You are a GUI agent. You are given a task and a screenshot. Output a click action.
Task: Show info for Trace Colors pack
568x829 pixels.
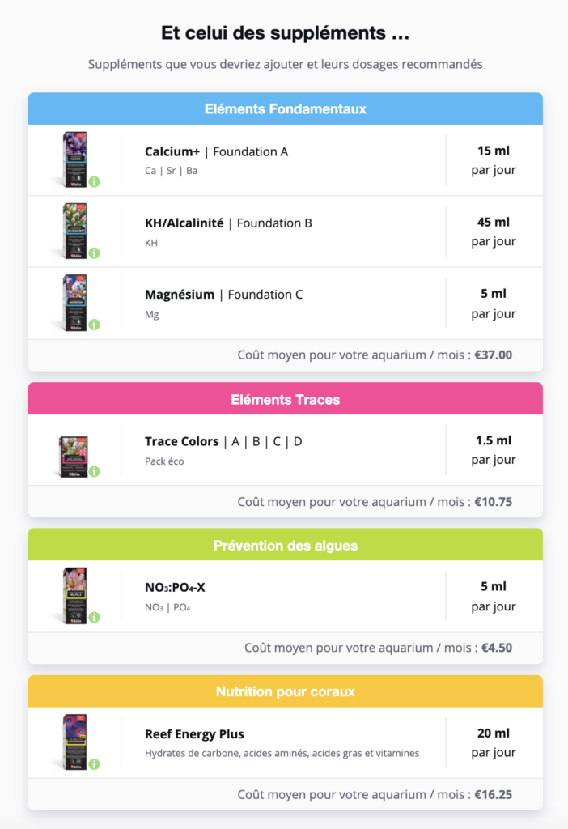[94, 471]
